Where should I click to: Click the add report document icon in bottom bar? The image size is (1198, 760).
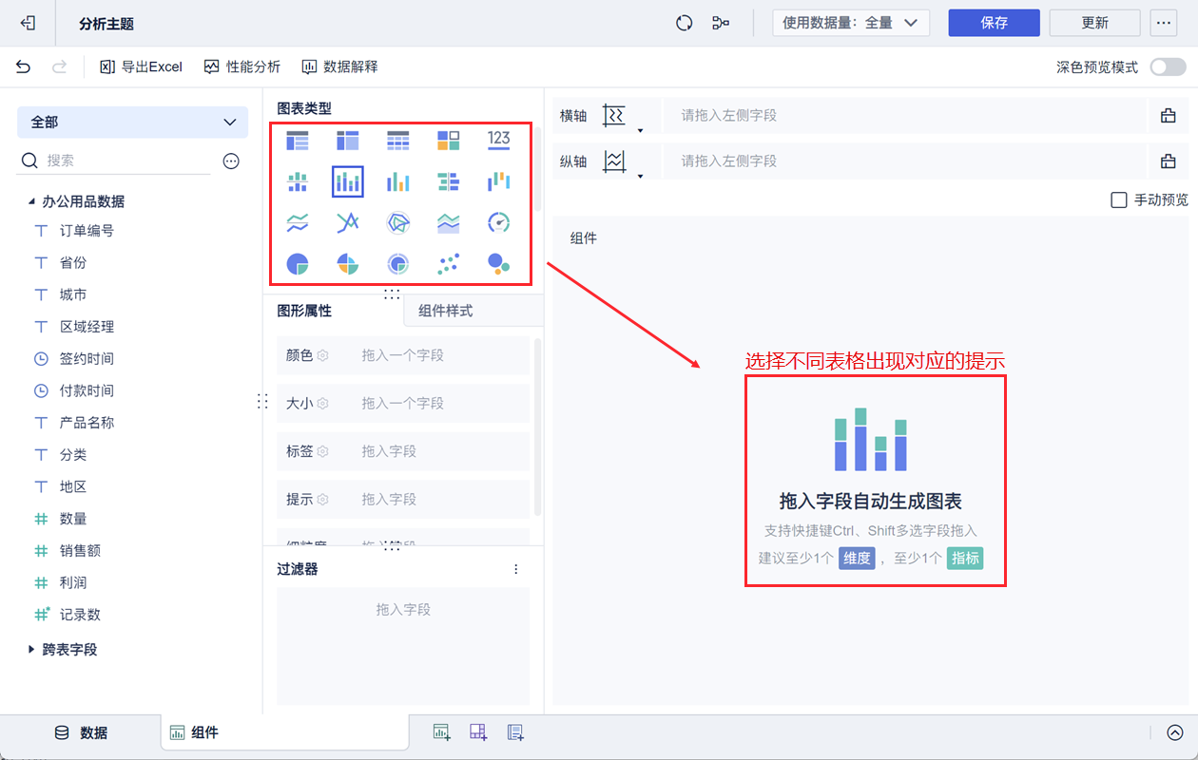515,732
